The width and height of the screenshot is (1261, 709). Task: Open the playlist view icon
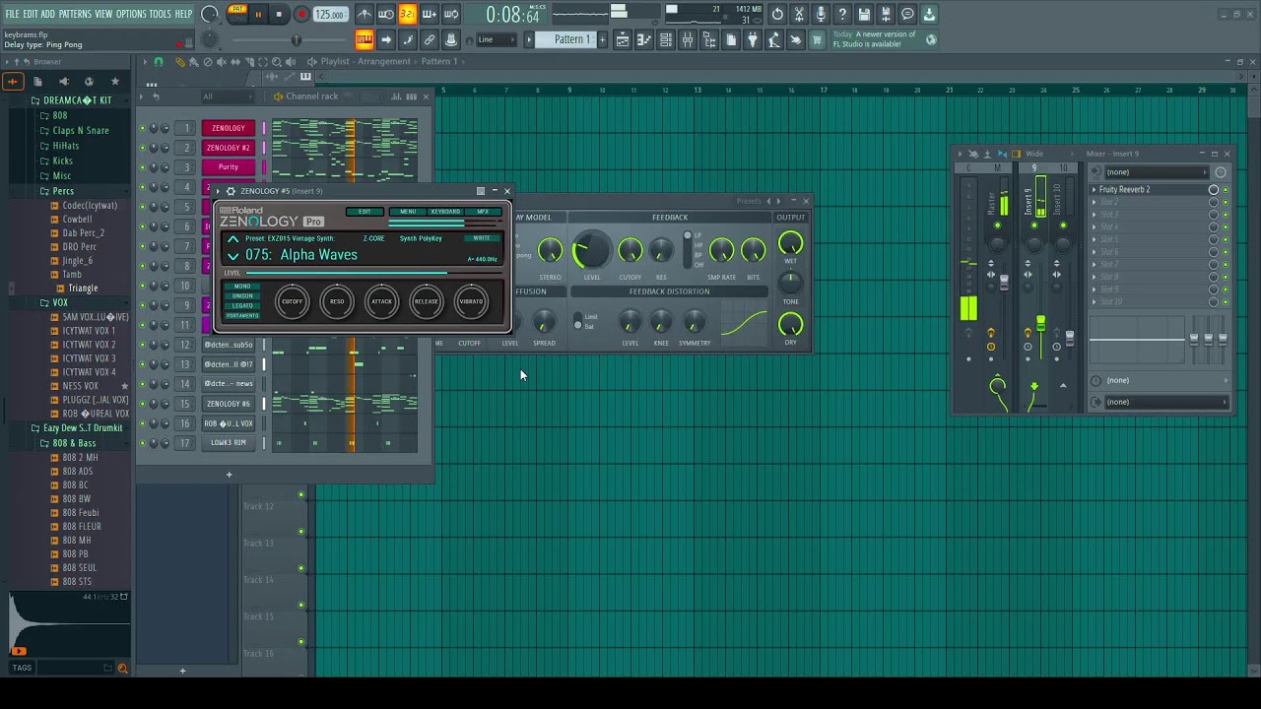tap(623, 39)
